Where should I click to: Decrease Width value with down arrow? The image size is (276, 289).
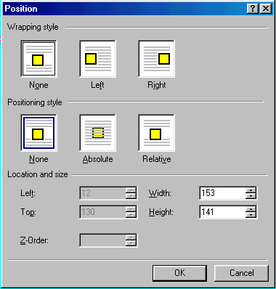point(251,196)
